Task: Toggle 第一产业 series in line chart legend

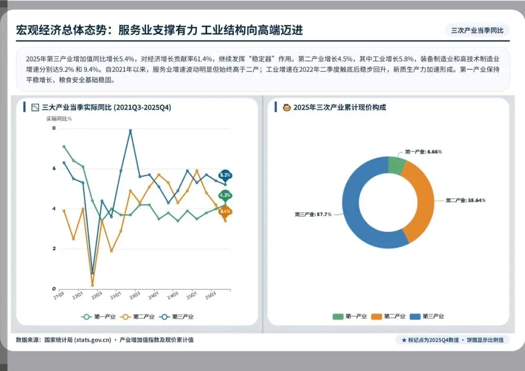Action: click(98, 317)
